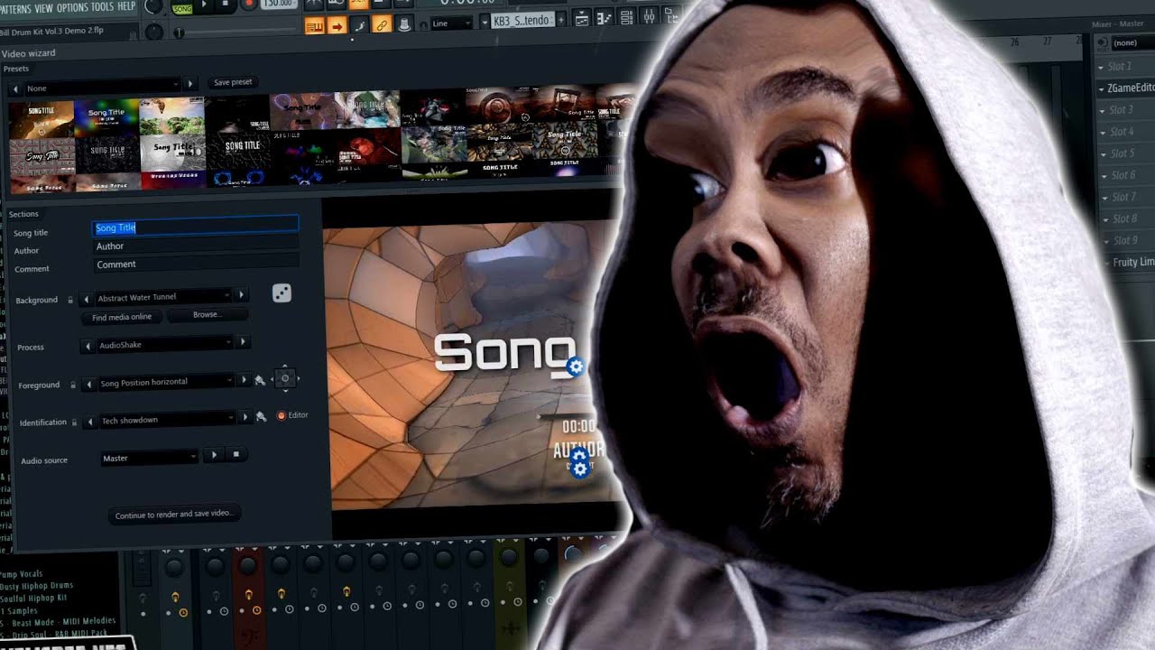
Task: Click the play button beside Audio source
Action: click(x=214, y=455)
